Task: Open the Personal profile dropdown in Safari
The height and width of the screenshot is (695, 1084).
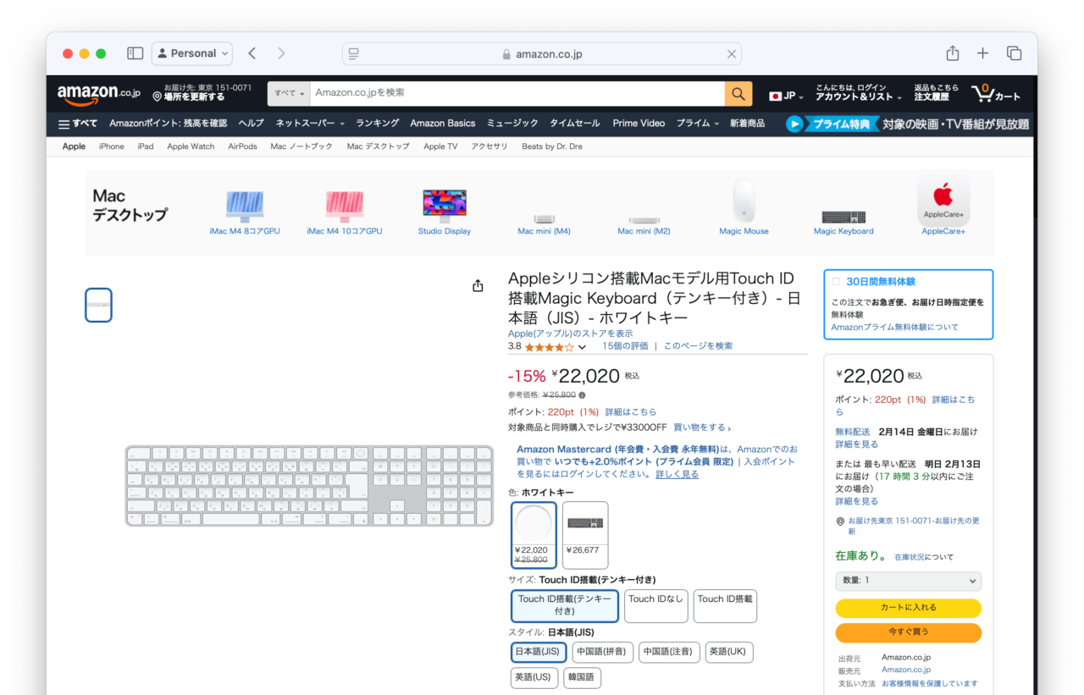Action: coord(192,53)
